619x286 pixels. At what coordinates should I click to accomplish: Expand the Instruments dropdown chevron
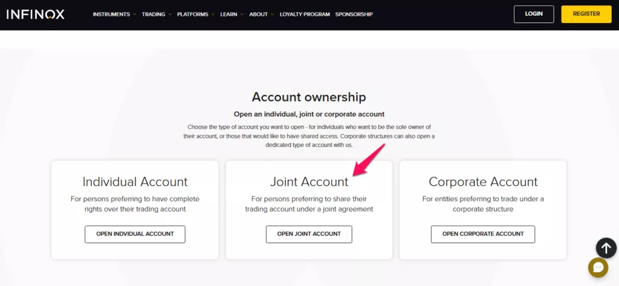click(x=134, y=15)
